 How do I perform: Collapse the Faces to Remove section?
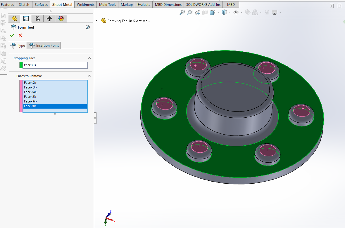tap(89, 76)
